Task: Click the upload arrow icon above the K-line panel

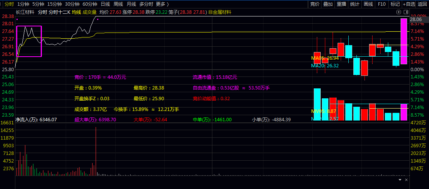Action: pos(399,12)
